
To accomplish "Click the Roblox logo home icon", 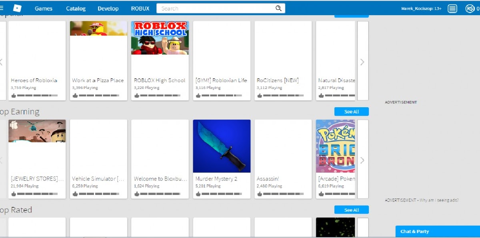I will [x=17, y=8].
